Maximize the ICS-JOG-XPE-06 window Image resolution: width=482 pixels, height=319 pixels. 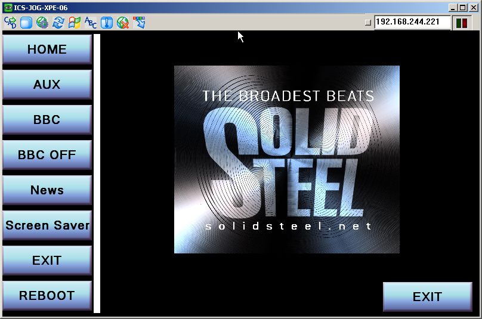pyautogui.click(x=463, y=8)
